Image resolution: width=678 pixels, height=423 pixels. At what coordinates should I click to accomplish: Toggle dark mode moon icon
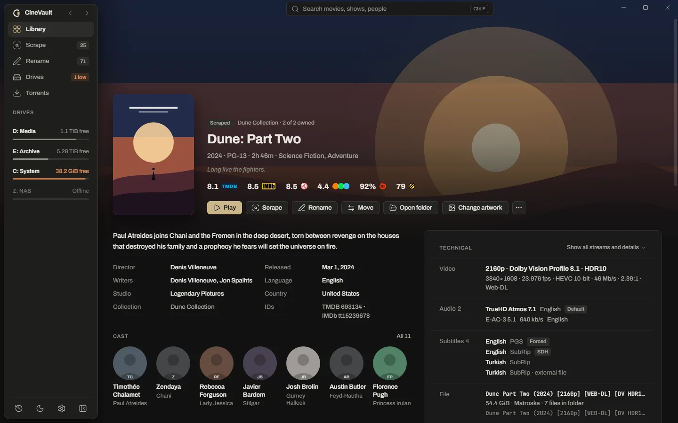click(x=40, y=408)
